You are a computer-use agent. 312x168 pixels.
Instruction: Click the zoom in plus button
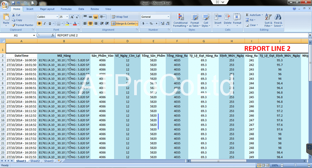point(309,165)
